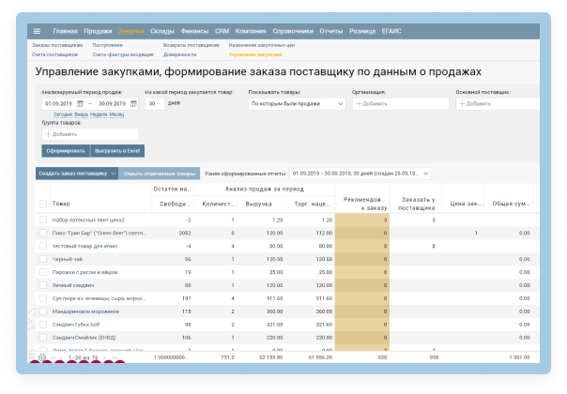
Task: Open Счета поставщиков submenu link
Action: point(54,54)
